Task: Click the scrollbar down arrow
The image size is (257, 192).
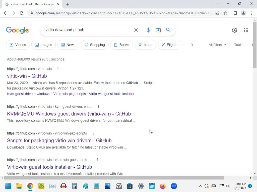Action: pos(255,173)
